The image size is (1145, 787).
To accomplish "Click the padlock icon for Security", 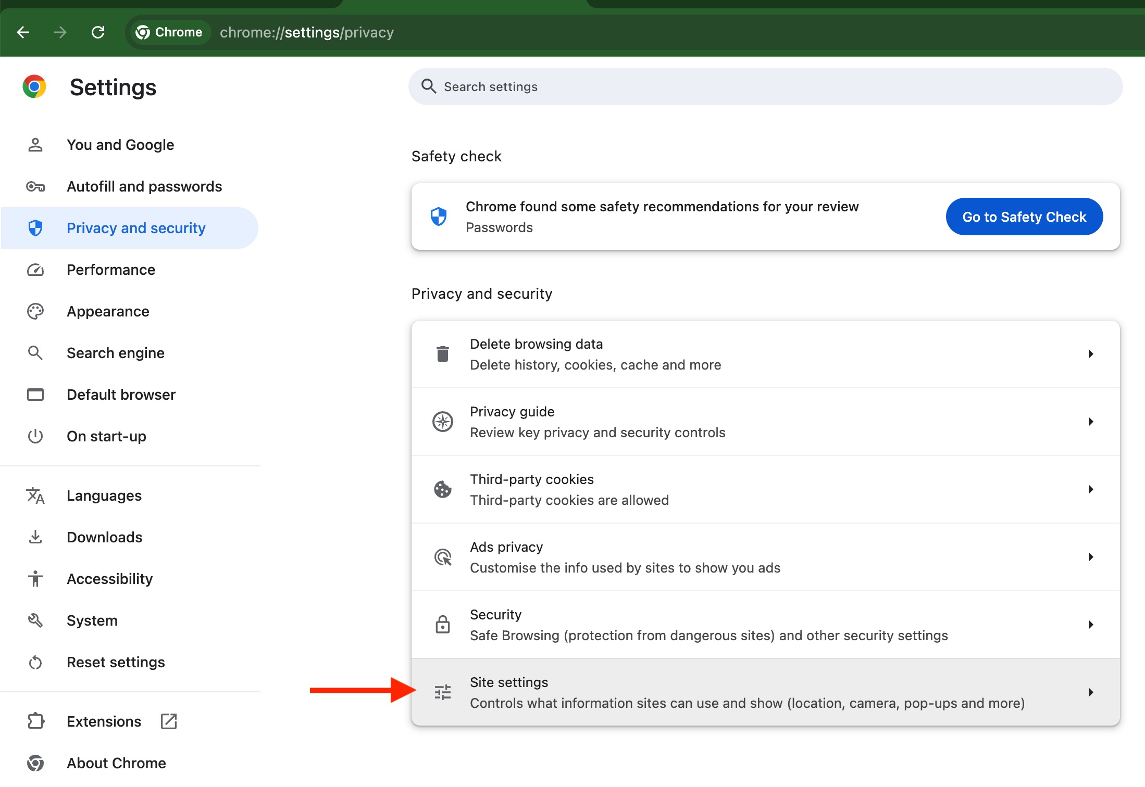I will point(442,625).
